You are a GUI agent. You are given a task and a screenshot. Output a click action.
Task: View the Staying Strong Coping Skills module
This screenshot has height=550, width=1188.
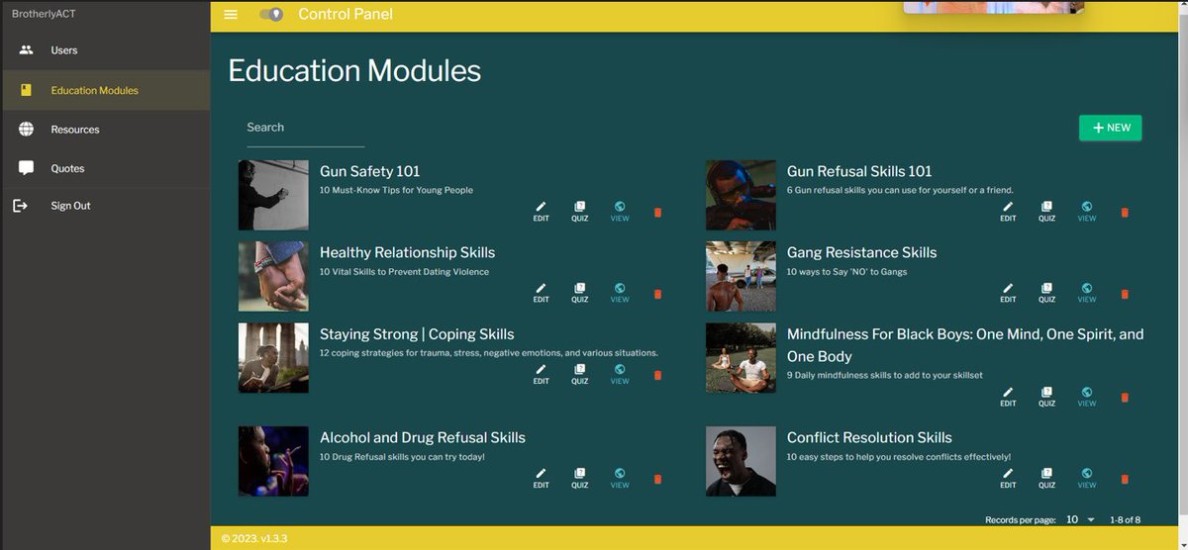(x=620, y=375)
